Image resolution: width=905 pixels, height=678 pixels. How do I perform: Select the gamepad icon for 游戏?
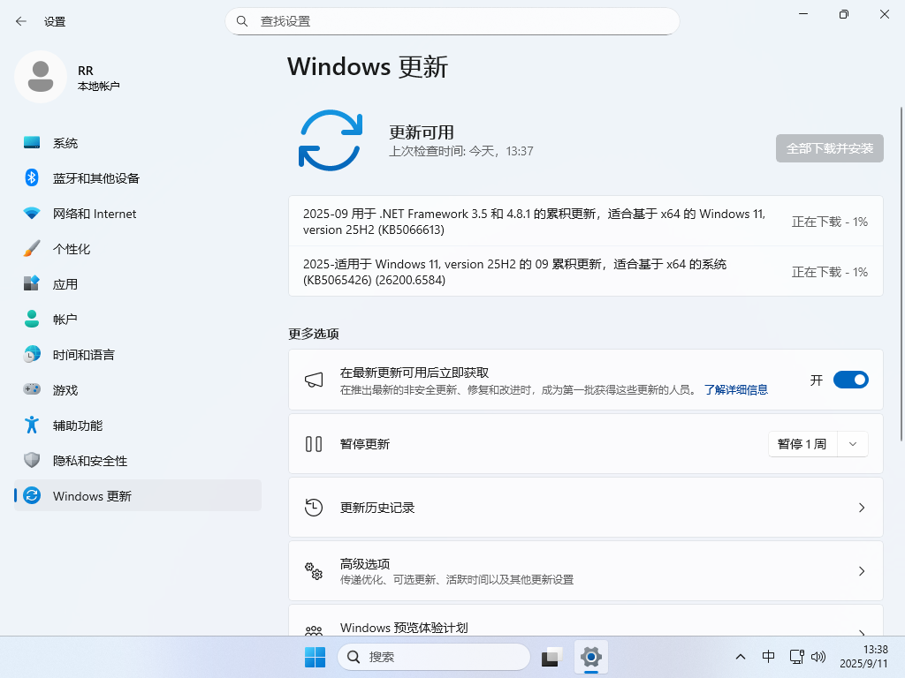point(32,389)
